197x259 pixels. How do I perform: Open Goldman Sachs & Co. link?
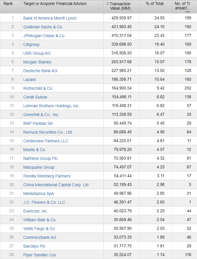click(43, 27)
